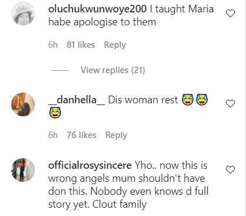
Task: Heart the officialrosysincere comment
Action: (x=230, y=170)
